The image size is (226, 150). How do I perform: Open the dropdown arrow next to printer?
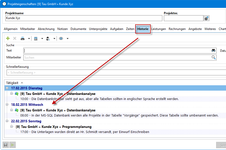coord(29,39)
